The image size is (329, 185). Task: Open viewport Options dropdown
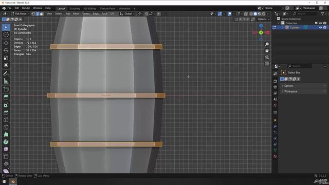pyautogui.click(x=263, y=20)
